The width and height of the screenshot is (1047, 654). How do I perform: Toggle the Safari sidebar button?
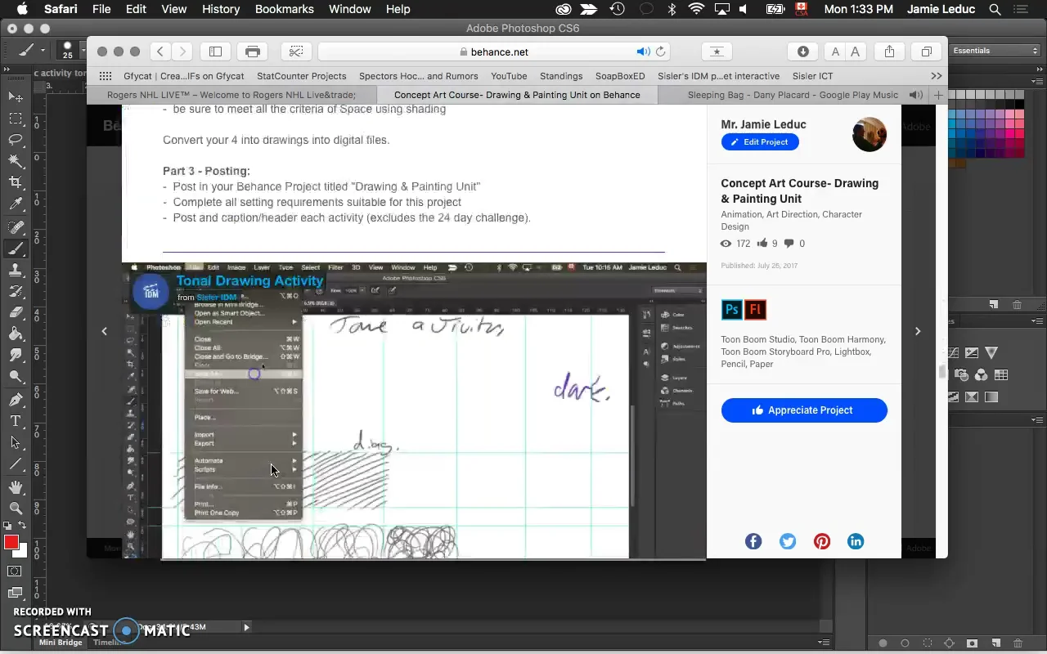point(216,52)
